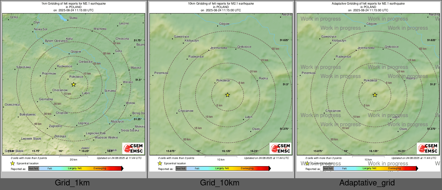
Task: Click the 'Largely felt' band in the 10km legend
Action: pyautogui.click(x=222, y=169)
